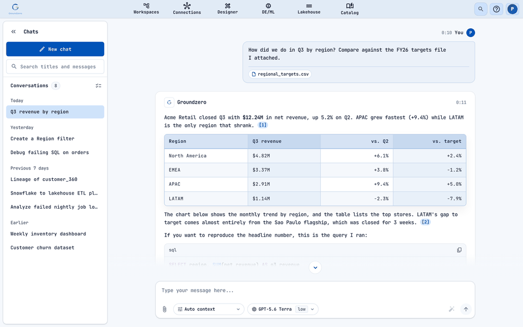Open Snowflake to lakehouse ETL chat
Screen dimensions: 523x327
coord(55,193)
